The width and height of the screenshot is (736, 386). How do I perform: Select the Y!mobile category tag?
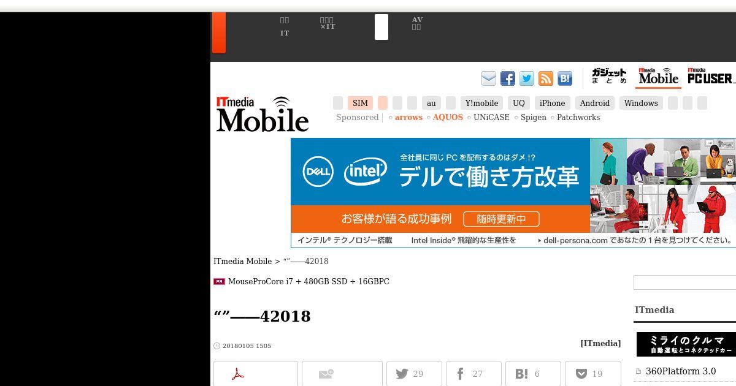point(481,103)
